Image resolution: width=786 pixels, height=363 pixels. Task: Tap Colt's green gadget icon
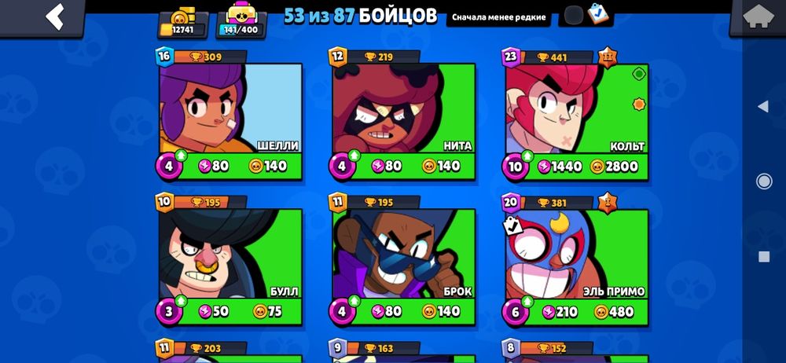point(638,74)
